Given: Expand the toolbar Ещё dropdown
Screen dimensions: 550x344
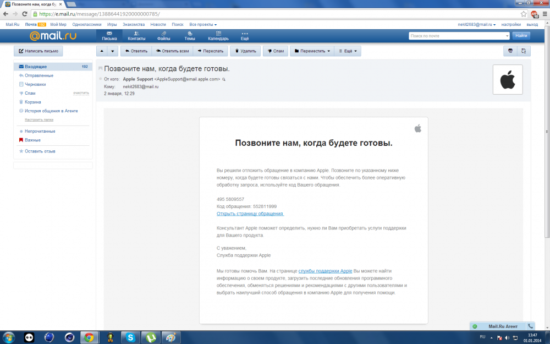Looking at the screenshot, I should [348, 51].
